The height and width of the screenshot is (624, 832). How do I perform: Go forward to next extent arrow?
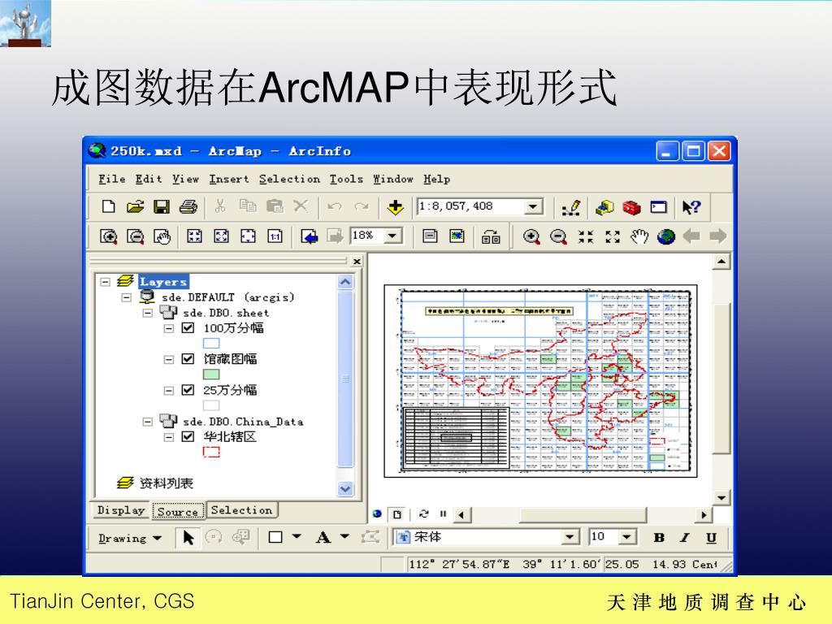[718, 236]
